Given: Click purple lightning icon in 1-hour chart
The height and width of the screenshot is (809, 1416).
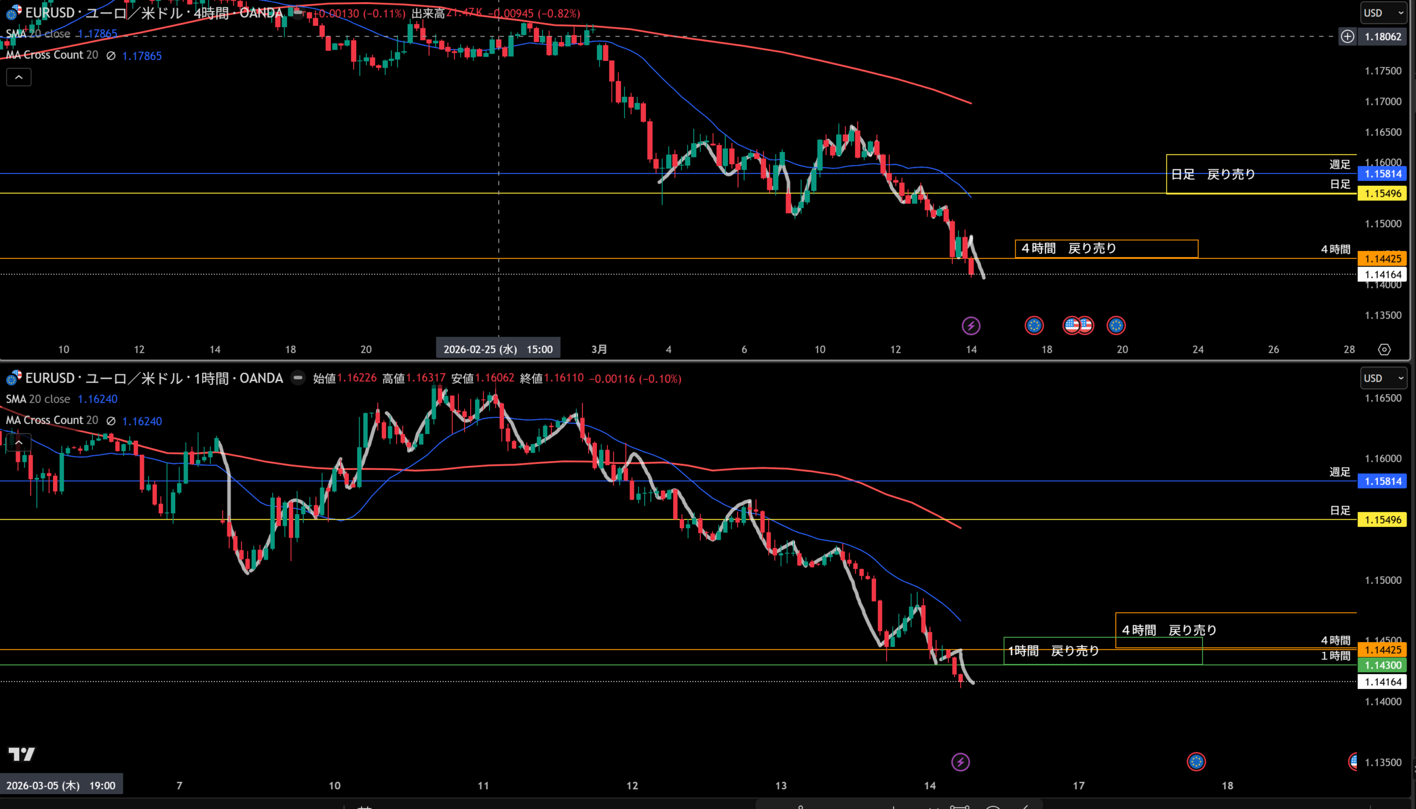Looking at the screenshot, I should (960, 762).
